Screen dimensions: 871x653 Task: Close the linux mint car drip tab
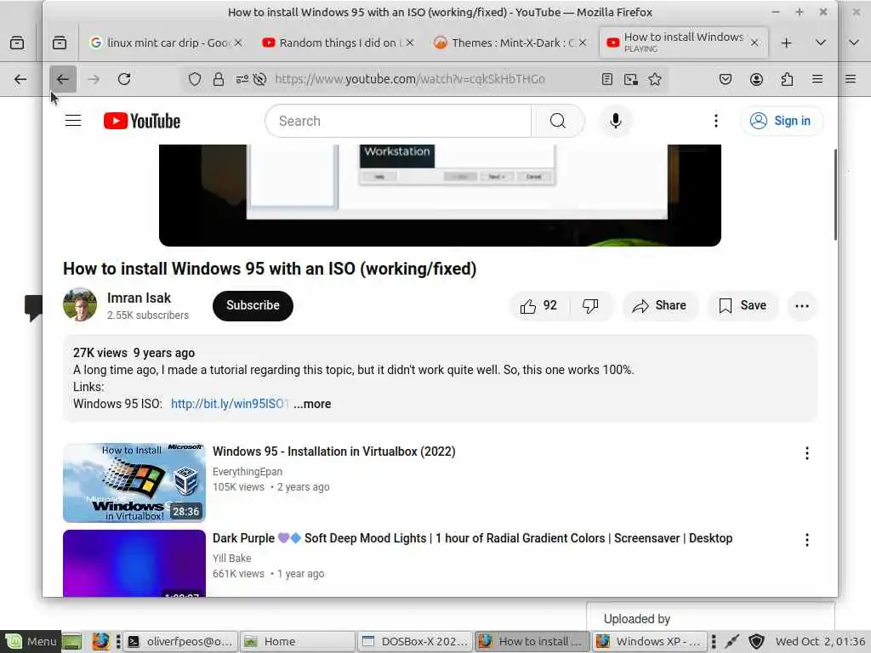click(x=238, y=43)
